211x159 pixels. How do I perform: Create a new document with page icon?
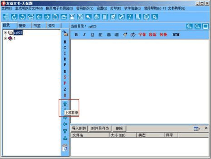coord(56,17)
